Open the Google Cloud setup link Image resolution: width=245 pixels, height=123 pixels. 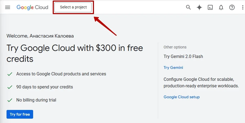click(x=181, y=97)
